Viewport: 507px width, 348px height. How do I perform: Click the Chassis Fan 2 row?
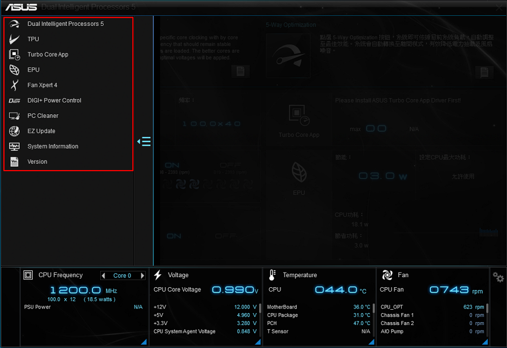point(432,323)
